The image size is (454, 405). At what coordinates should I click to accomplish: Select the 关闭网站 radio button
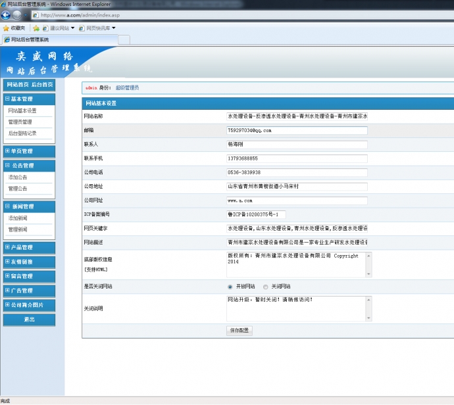click(265, 287)
